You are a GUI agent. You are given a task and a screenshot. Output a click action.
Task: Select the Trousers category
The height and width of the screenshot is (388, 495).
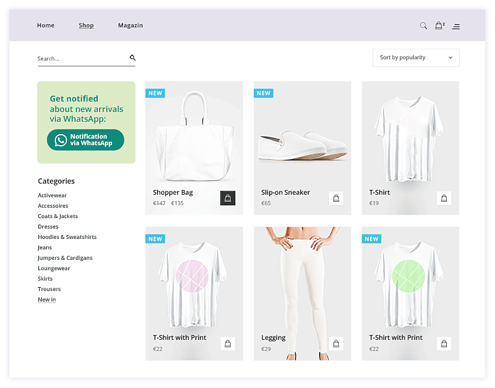tap(49, 289)
